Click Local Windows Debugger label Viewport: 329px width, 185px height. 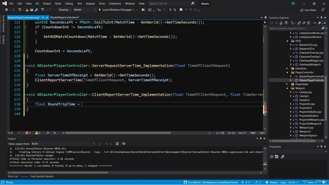pyautogui.click(x=117, y=10)
